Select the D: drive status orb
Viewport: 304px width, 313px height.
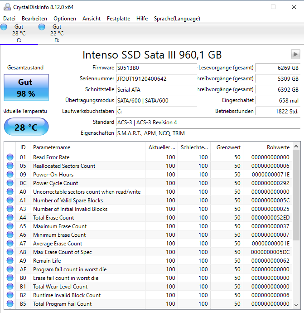[x=42, y=27]
